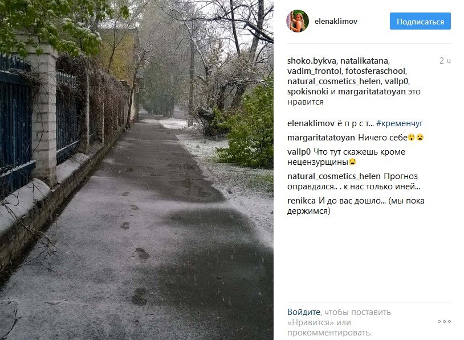Click the 2 ч post timestamp

point(445,61)
